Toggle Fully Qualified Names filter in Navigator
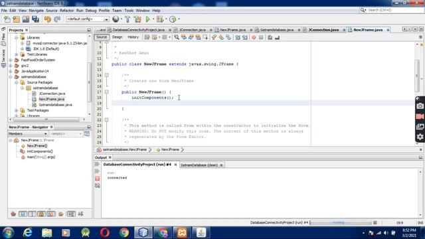 pyautogui.click(x=61, y=214)
